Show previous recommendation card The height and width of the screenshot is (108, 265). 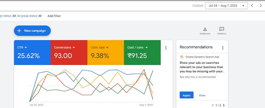pos(213,105)
